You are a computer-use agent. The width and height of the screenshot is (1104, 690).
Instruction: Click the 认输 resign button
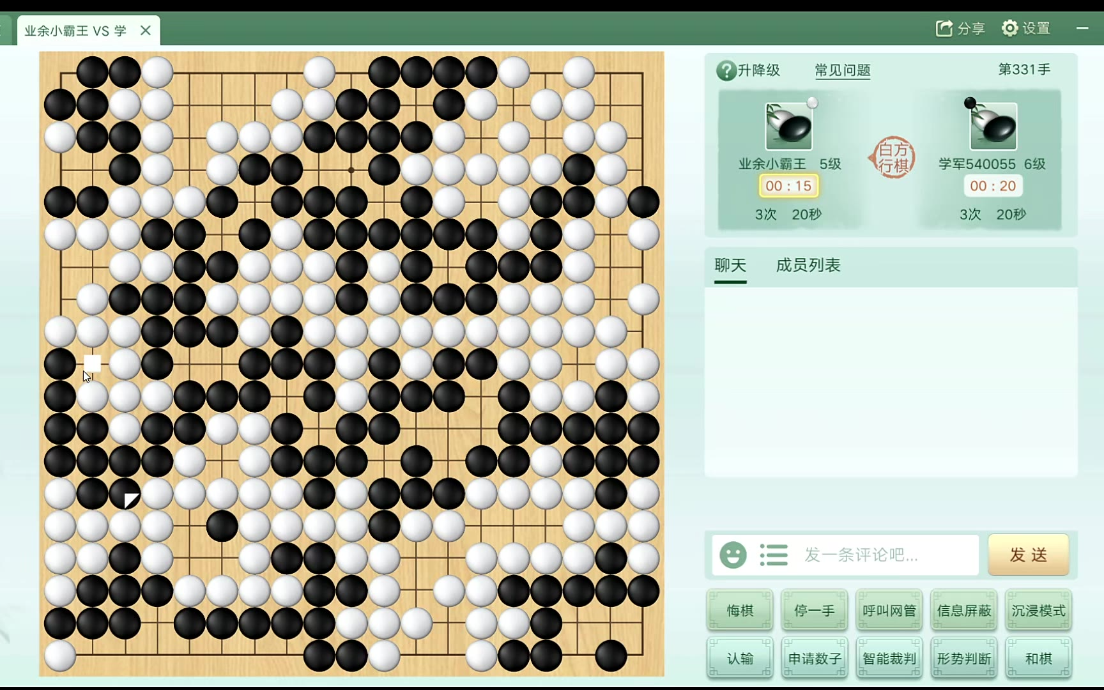click(740, 658)
